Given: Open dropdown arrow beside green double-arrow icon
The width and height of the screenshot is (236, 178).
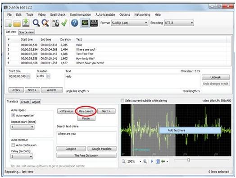Looking at the screenshot, I should (167, 161).
